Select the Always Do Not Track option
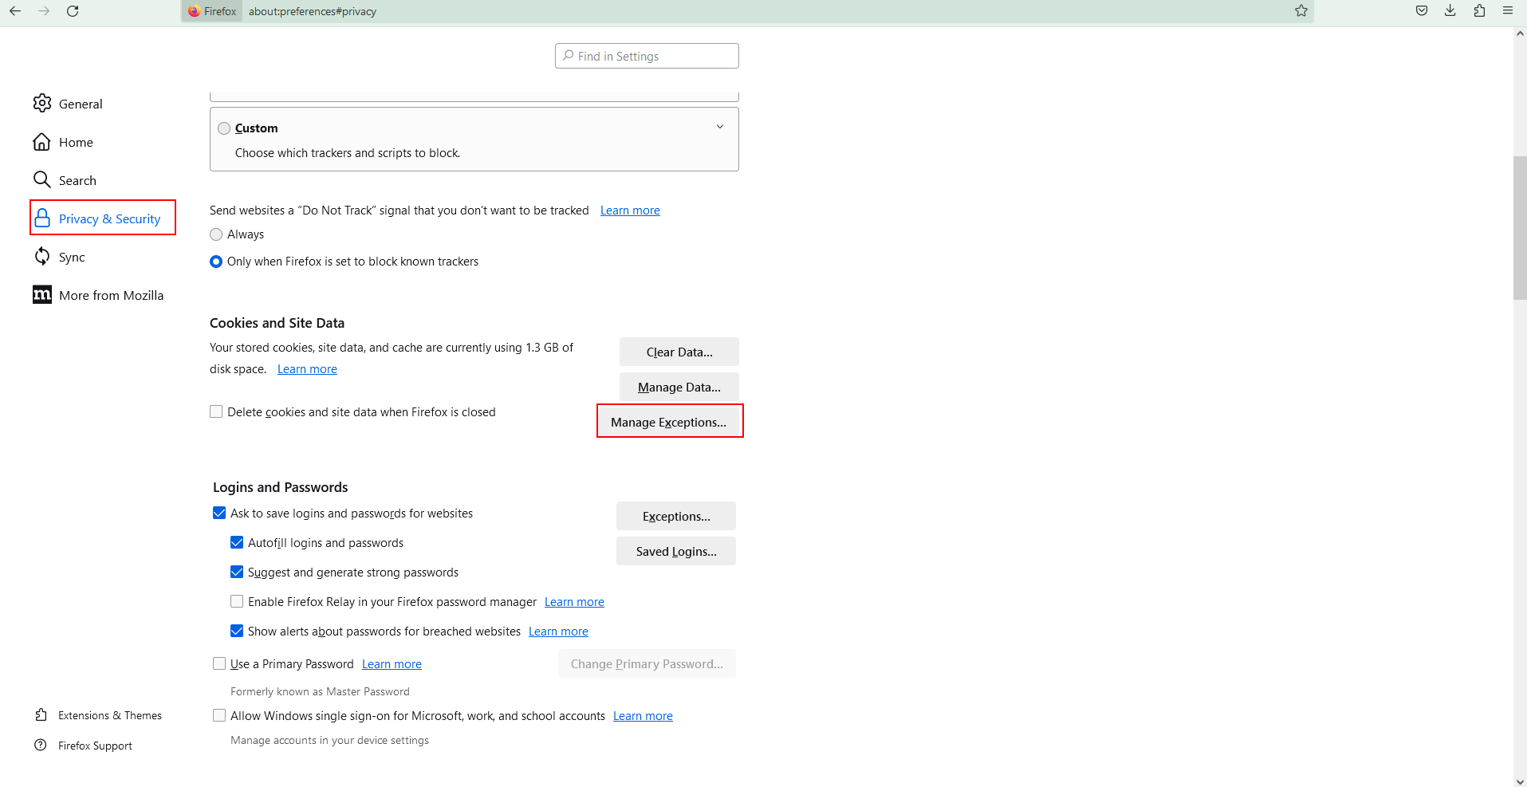1527x787 pixels. click(216, 234)
